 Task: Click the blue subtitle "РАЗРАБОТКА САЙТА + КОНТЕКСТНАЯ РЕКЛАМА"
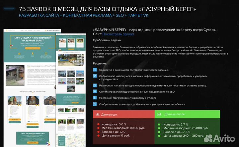coord(65,15)
